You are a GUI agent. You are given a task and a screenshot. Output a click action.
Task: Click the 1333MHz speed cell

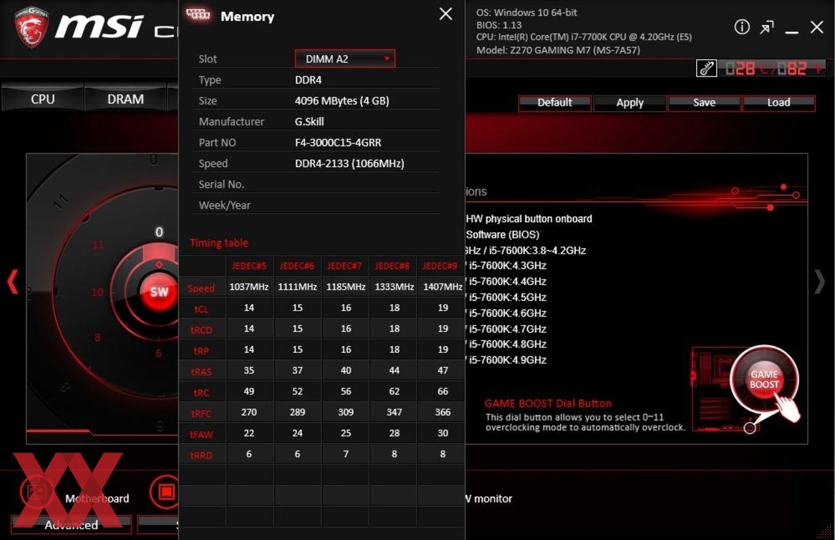394,287
